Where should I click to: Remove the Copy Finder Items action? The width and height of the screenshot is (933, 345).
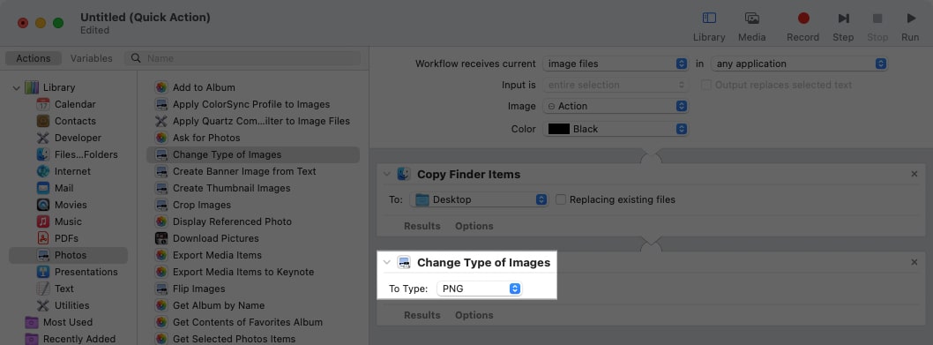point(914,174)
